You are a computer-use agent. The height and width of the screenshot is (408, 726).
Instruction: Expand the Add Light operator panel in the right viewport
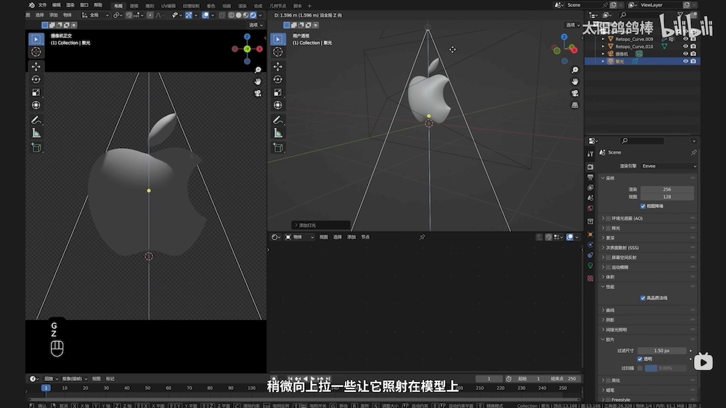320,225
